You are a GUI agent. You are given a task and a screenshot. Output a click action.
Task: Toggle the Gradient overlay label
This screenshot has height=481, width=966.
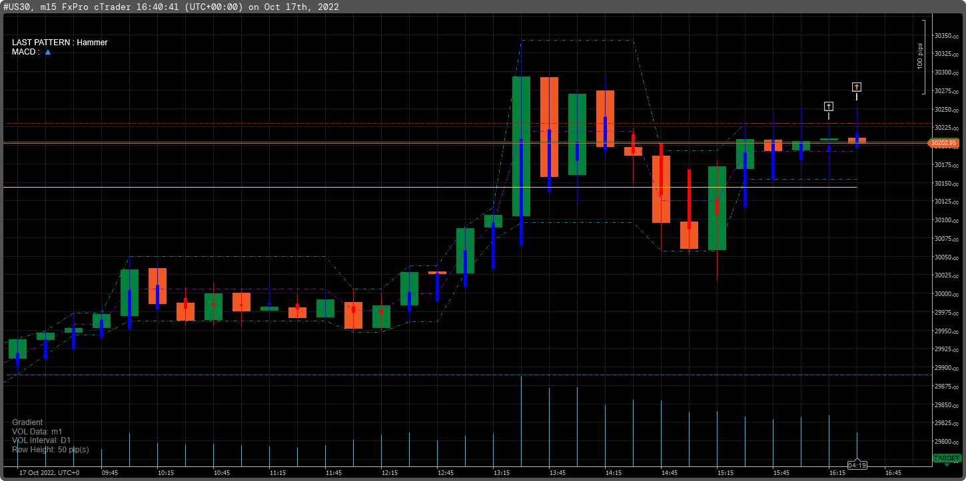tap(27, 422)
